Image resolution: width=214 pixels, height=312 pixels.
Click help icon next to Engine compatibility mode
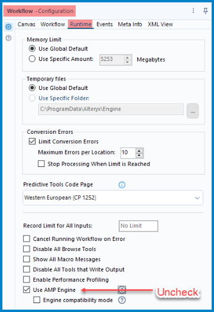coord(122,300)
